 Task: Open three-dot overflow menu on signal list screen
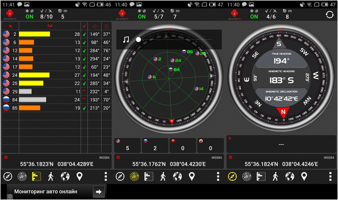[106, 176]
